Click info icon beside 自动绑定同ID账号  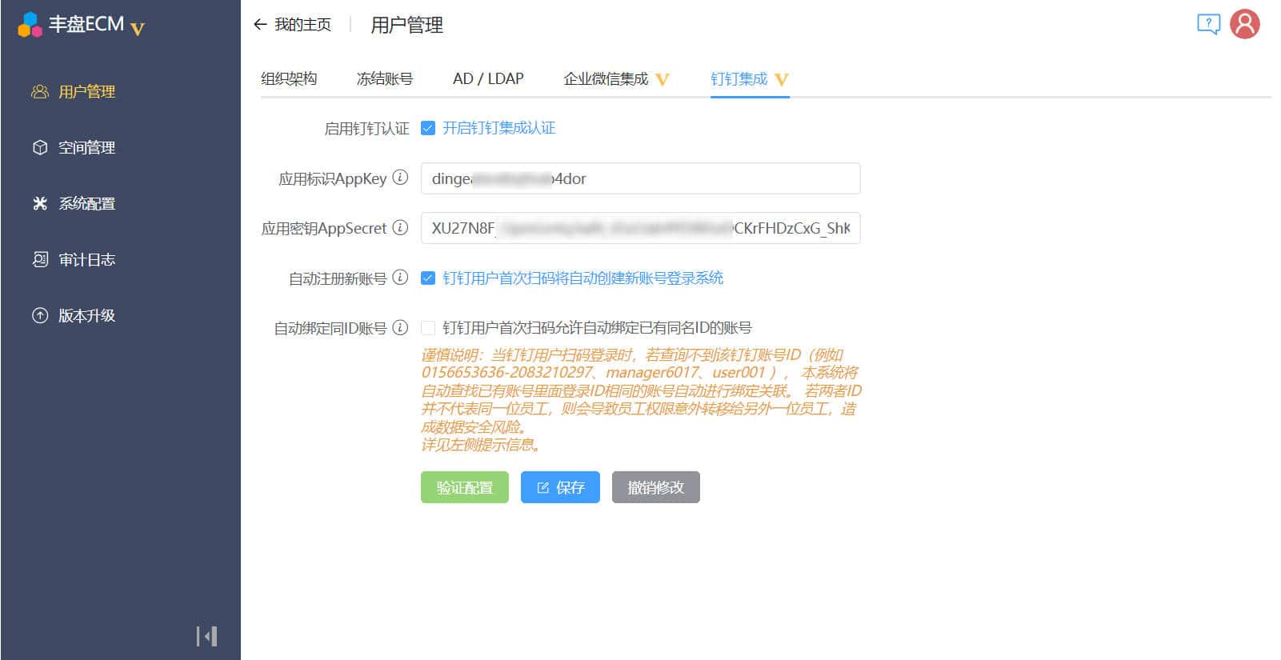(x=401, y=327)
